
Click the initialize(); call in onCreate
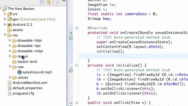tap(110, 52)
